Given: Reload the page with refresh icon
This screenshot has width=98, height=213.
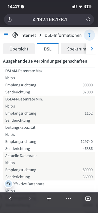Looking at the screenshot, I should pos(88,19).
